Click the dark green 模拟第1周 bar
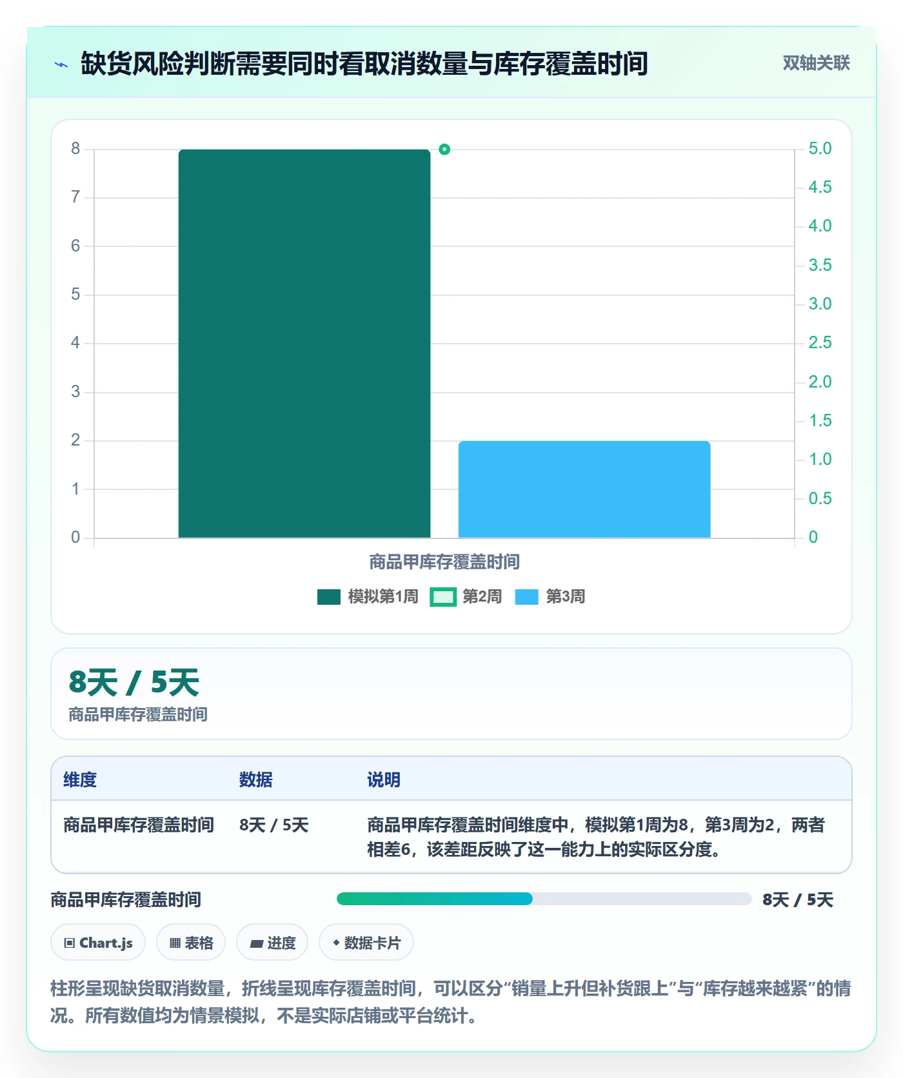 [304, 344]
